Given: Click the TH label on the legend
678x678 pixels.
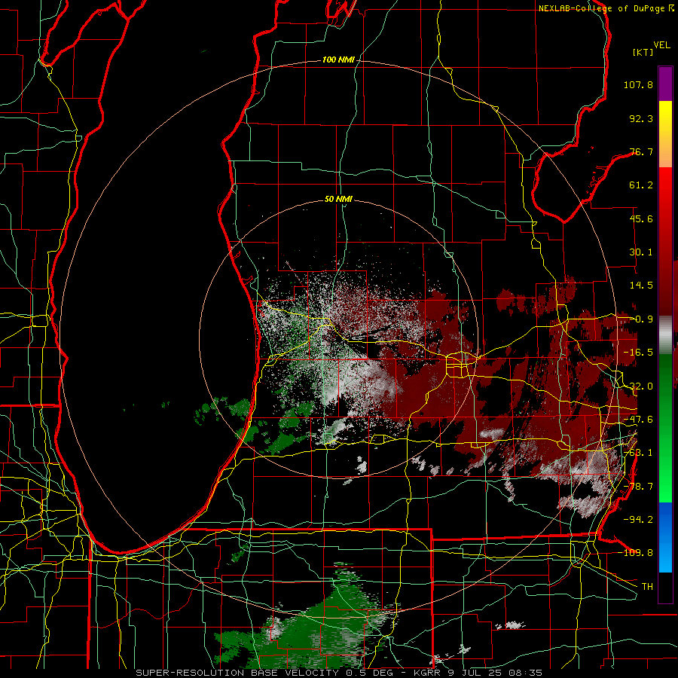Looking at the screenshot, I should pyautogui.click(x=647, y=586).
